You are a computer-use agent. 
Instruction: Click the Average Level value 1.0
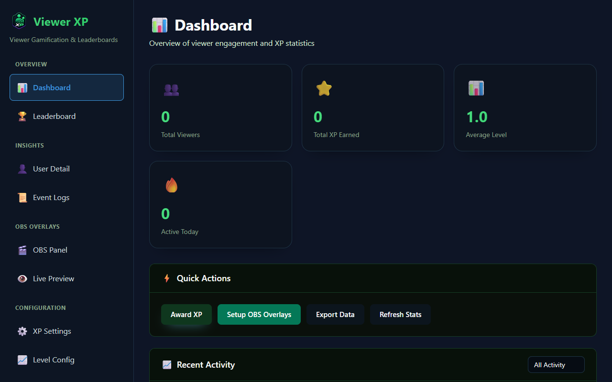(x=477, y=117)
